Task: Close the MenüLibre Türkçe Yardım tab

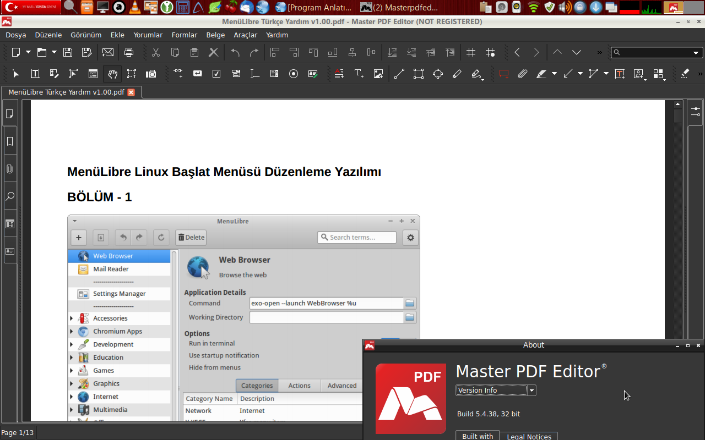Action: point(131,92)
